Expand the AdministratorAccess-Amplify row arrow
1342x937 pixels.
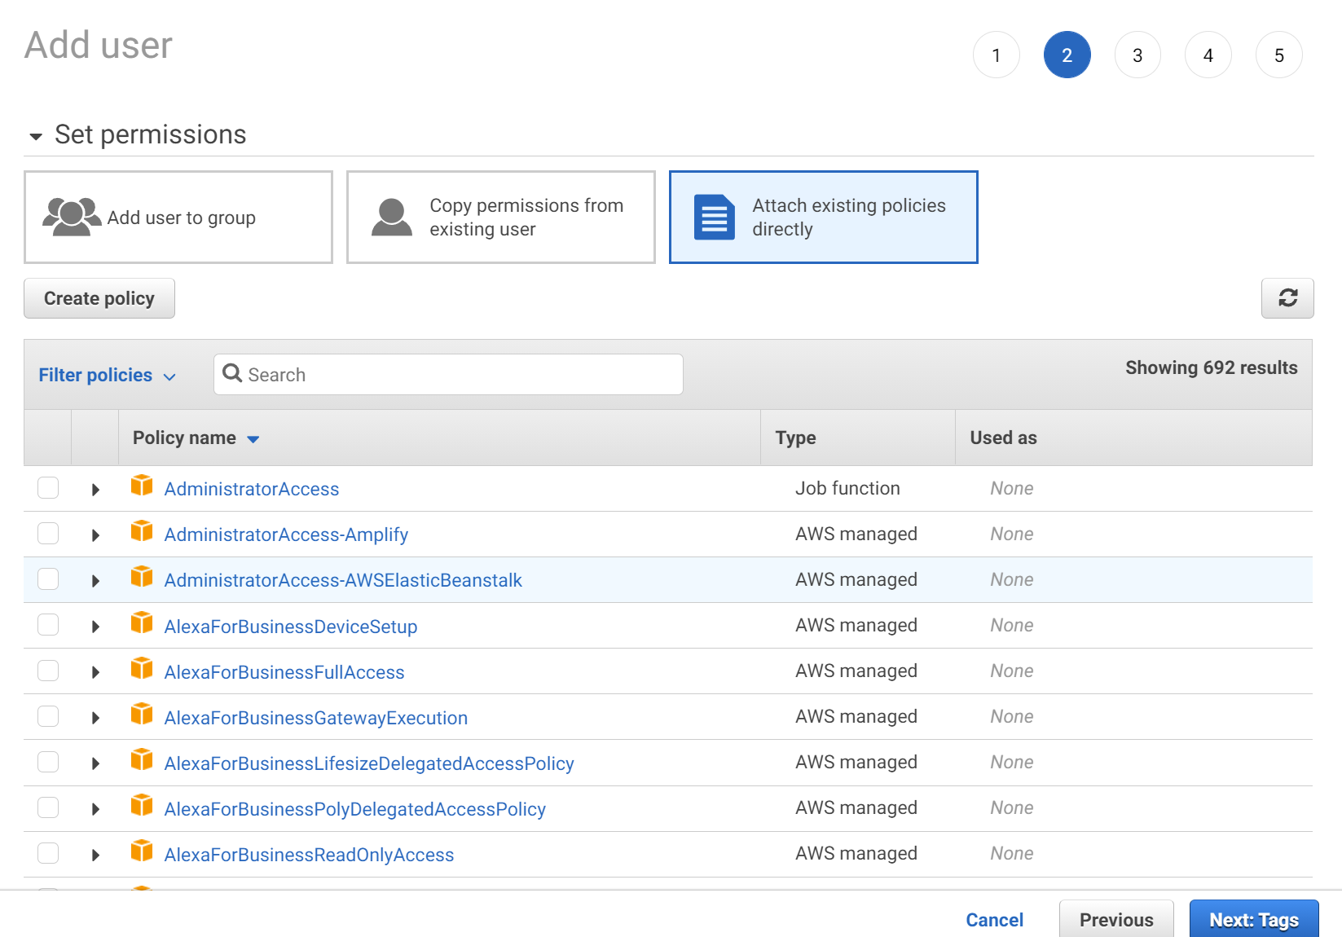click(x=95, y=535)
